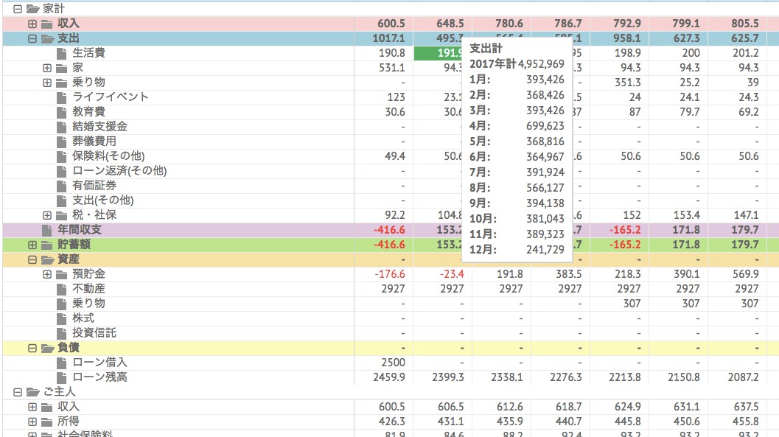Click the open folder icon beside ご主人

32,392
